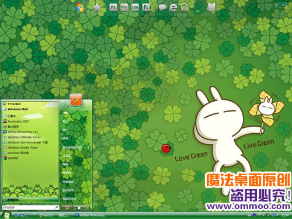The image size is (292, 219).
Task: Click the TTraveler browser icon in Start menu
Action: [5, 104]
